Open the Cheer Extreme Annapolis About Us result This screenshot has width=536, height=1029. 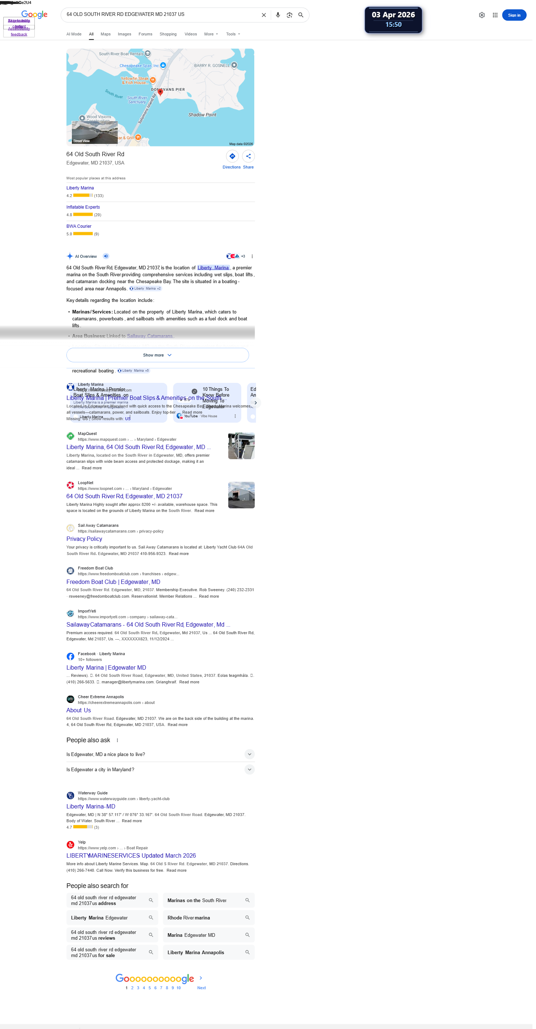point(79,710)
